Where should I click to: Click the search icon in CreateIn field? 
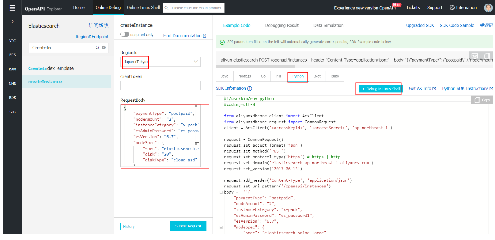coord(97,48)
